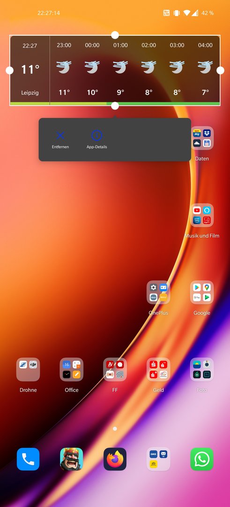Tap the 42 % battery percentage
Image resolution: width=230 pixels, height=507 pixels.
208,13
